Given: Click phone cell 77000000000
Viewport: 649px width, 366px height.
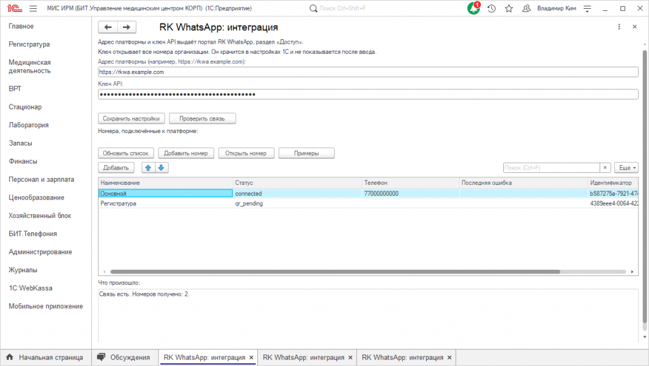Looking at the screenshot, I should click(410, 193).
